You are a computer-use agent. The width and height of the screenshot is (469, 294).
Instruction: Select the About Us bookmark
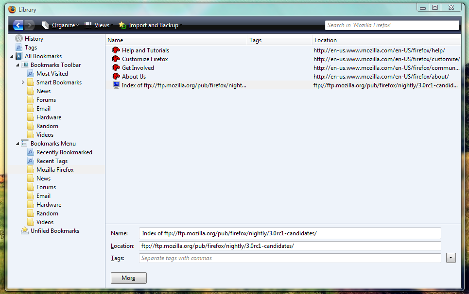[134, 76]
